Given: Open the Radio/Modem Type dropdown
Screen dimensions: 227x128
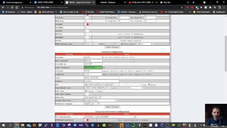Looking at the screenshot, I should coord(114,88).
